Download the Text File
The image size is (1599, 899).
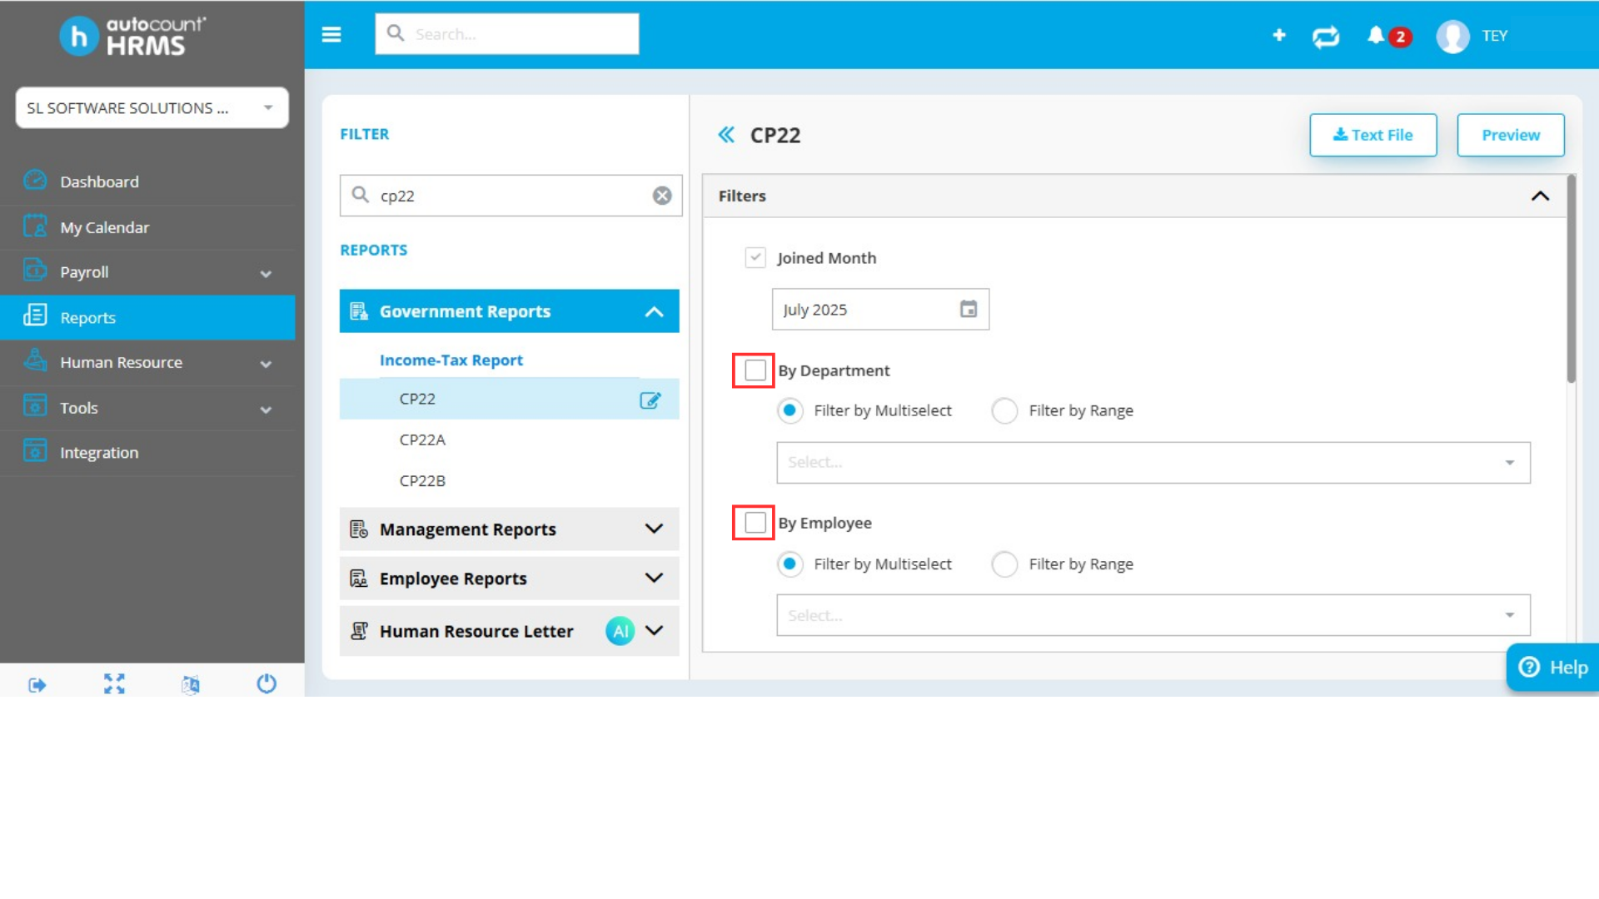(1372, 135)
